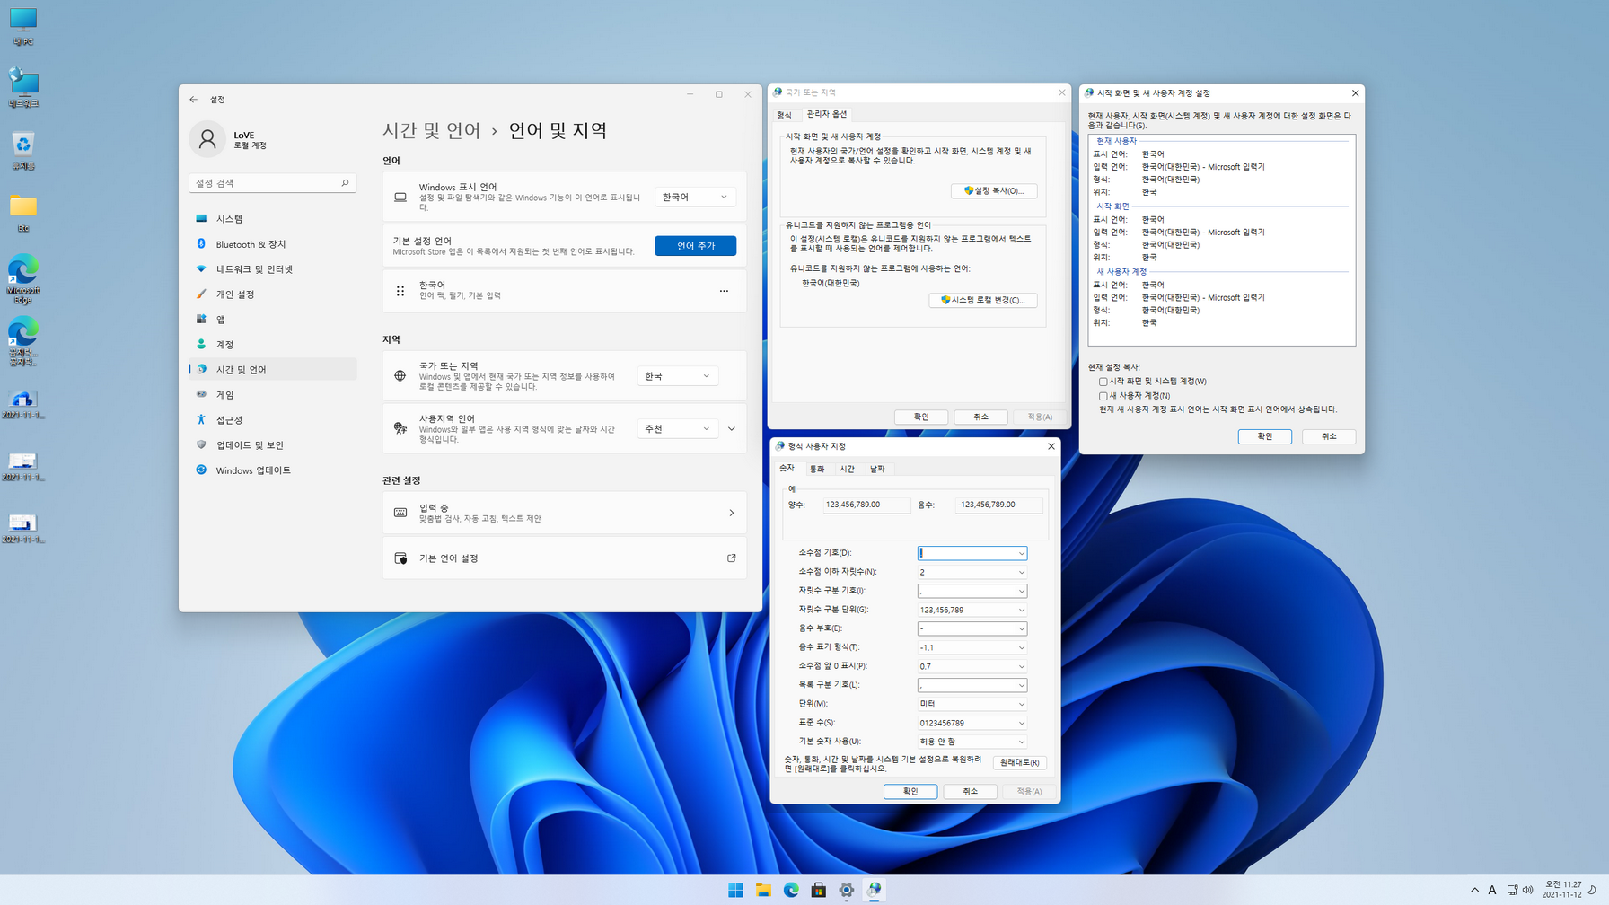Open 단위(M) 미터 dropdown
Screen dimensions: 1609x905
coord(972,704)
